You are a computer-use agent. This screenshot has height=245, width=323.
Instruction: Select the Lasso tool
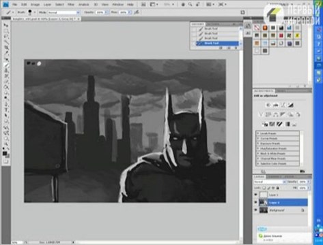pos(6,36)
